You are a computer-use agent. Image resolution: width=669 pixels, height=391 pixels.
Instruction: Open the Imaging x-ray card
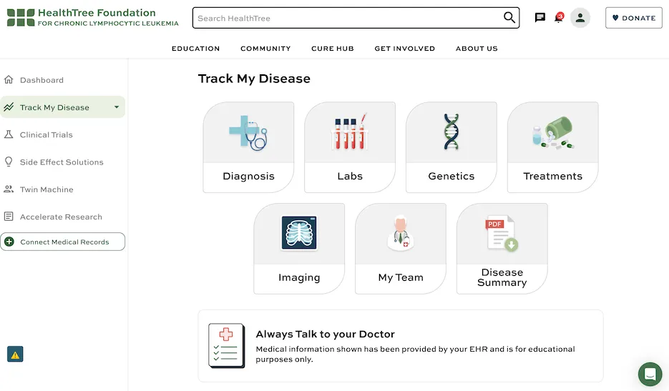[299, 249]
